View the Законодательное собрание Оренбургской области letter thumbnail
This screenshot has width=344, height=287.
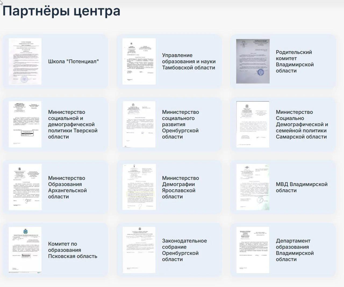tap(139, 250)
